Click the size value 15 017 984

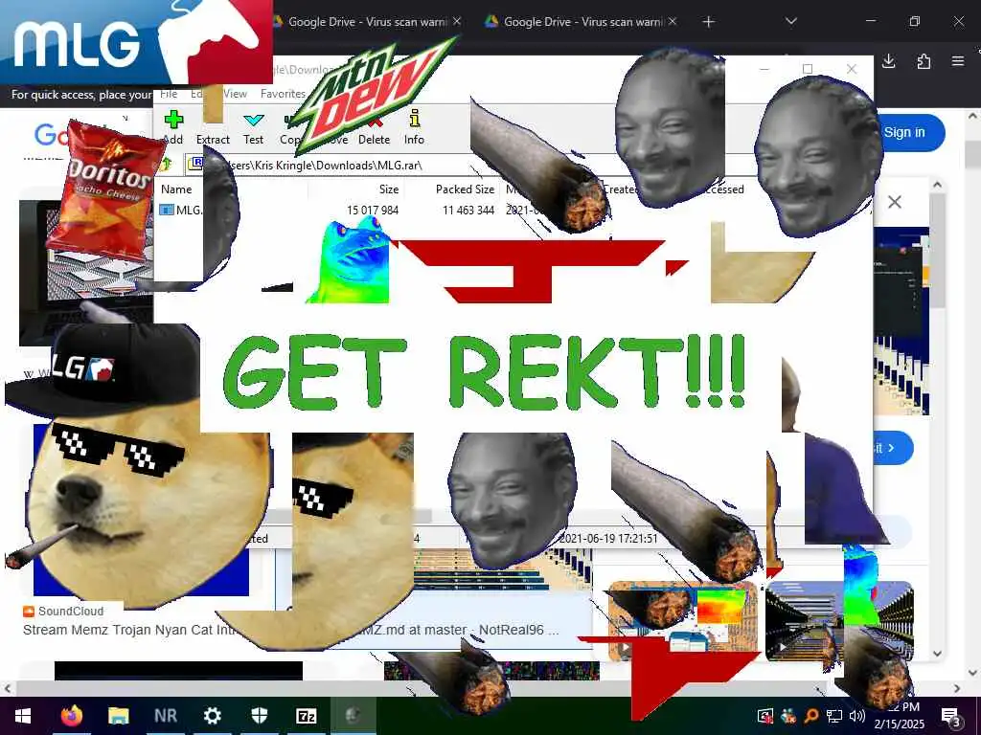click(373, 210)
